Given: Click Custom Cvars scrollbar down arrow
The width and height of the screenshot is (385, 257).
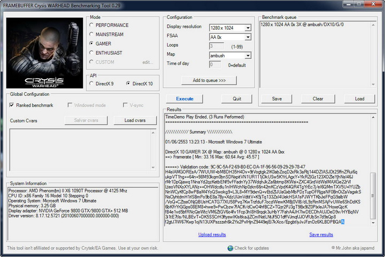Looking at the screenshot, I should [153, 168].
